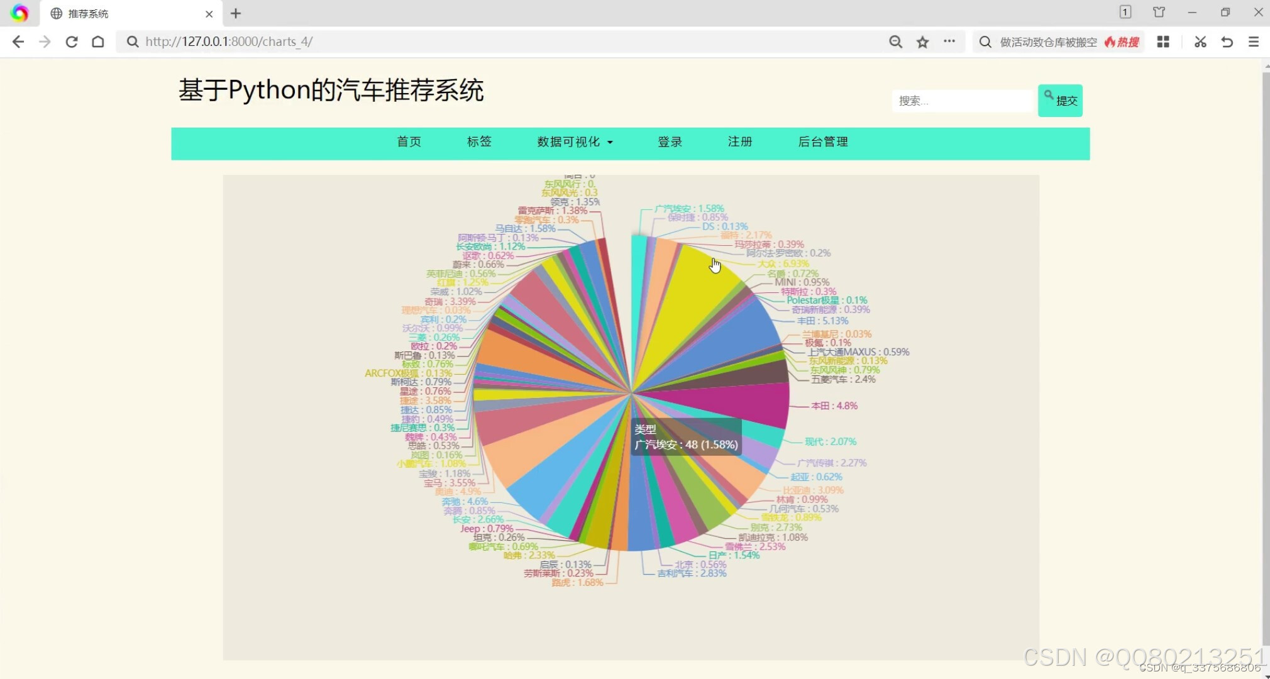Open the three-dot more options control
1270x679 pixels.
(x=950, y=41)
